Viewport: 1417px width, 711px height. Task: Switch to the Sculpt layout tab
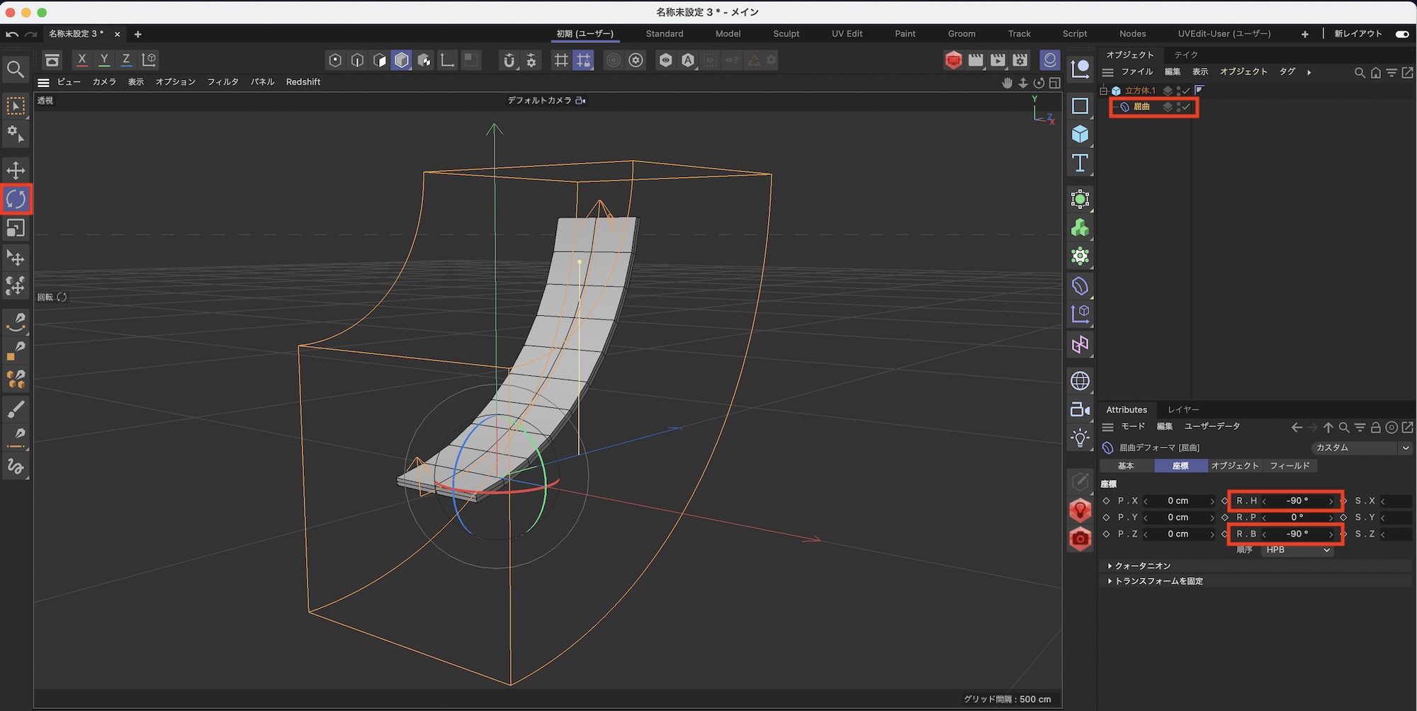tap(786, 34)
